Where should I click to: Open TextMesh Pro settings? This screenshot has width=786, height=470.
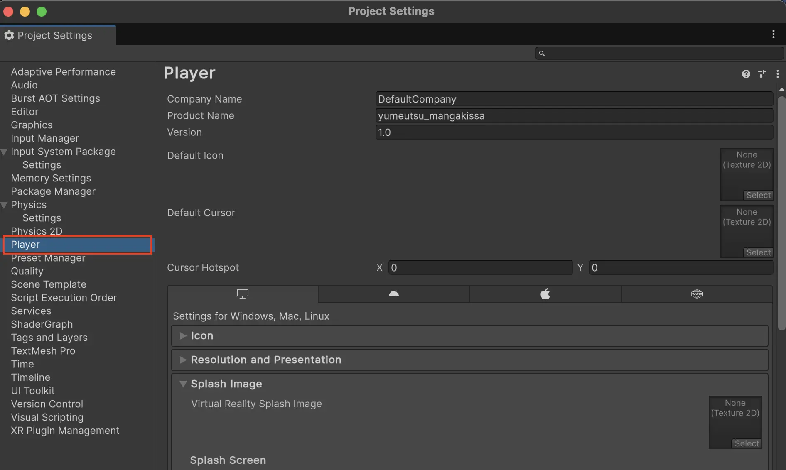(43, 351)
